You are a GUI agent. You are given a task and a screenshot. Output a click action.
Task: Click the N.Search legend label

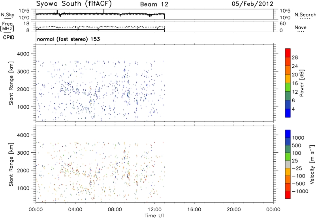point(305,15)
